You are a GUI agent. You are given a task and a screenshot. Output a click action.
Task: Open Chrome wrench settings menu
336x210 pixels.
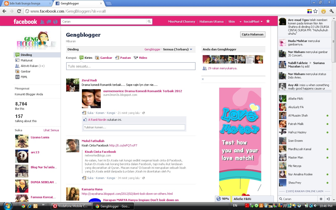click(x=331, y=11)
